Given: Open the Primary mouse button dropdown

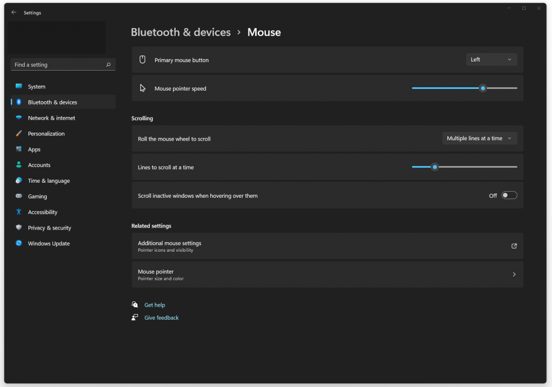Looking at the screenshot, I should (491, 59).
